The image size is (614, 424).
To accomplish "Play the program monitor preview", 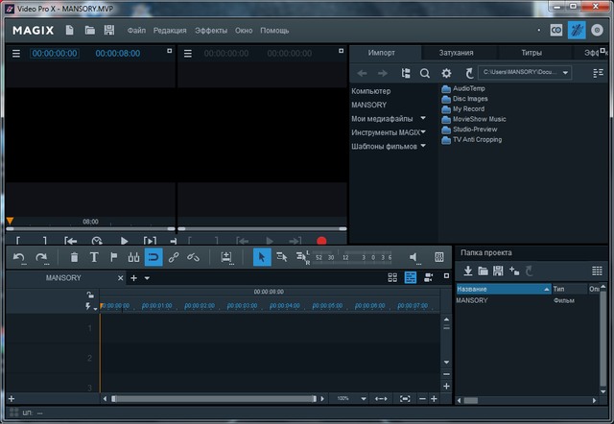I will 124,241.
